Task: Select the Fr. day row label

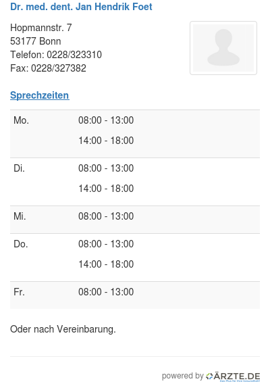Action: [19, 292]
